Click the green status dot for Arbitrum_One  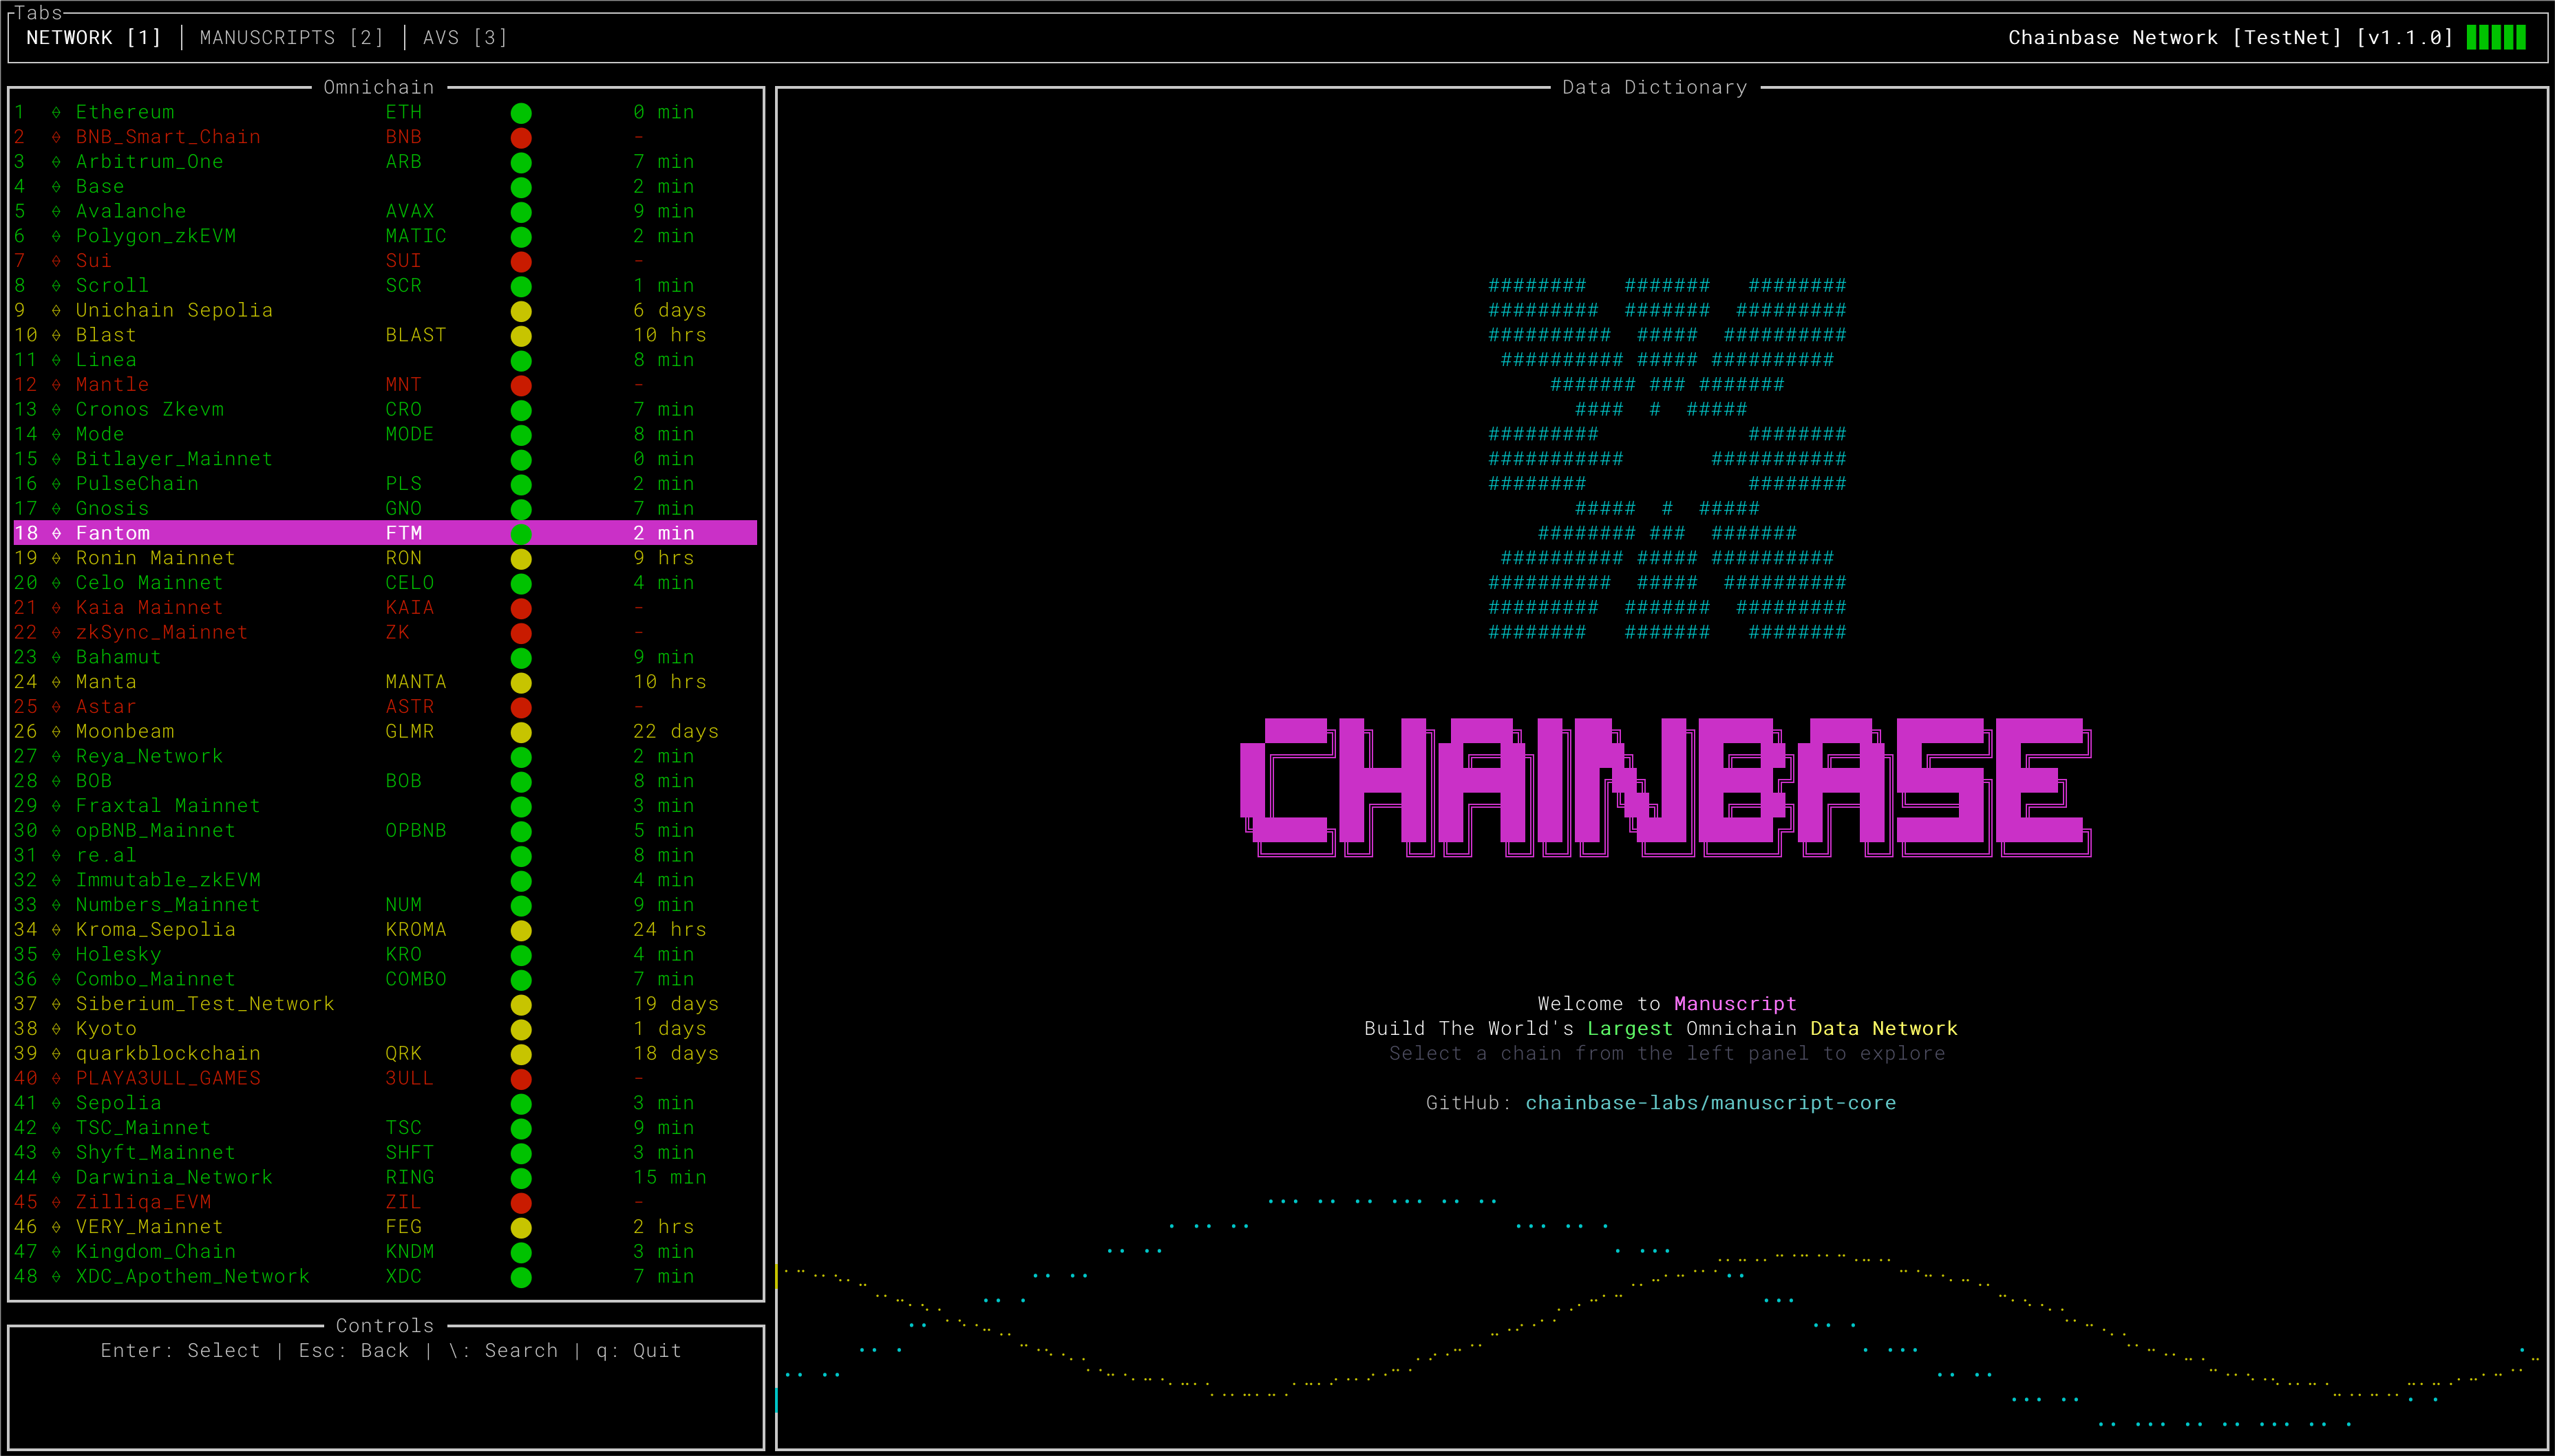click(521, 162)
